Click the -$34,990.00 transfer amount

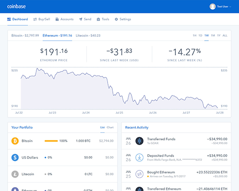tap(217, 139)
